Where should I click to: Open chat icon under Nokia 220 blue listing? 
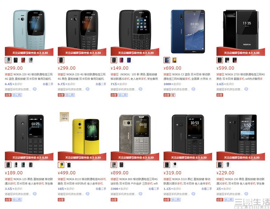[35, 89]
